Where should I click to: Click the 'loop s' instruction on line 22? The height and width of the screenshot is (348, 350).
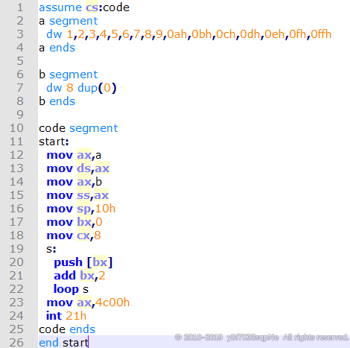[71, 289]
